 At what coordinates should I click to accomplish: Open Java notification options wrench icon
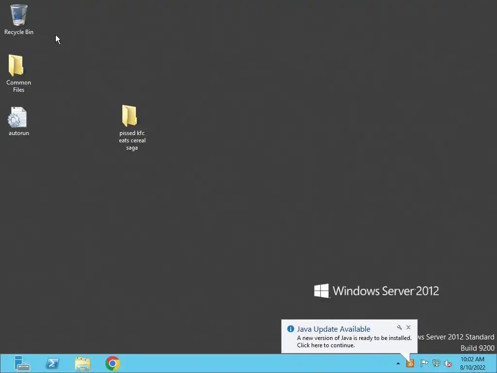coord(399,327)
